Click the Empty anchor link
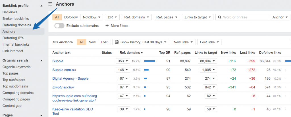Image resolution: width=291 pixels, height=117 pixels. pyautogui.click(x=63, y=87)
